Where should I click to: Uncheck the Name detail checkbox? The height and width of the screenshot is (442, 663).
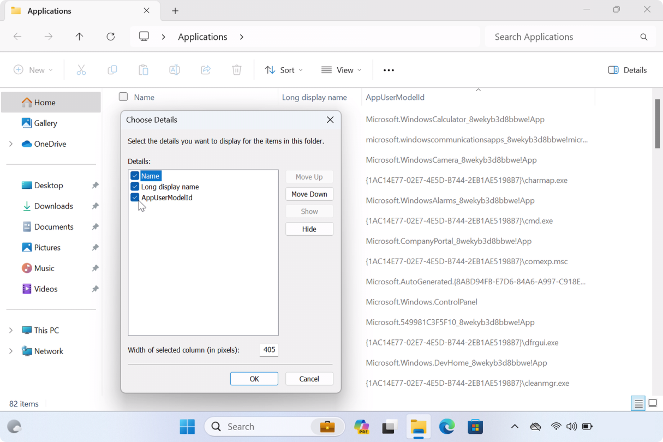(x=135, y=176)
